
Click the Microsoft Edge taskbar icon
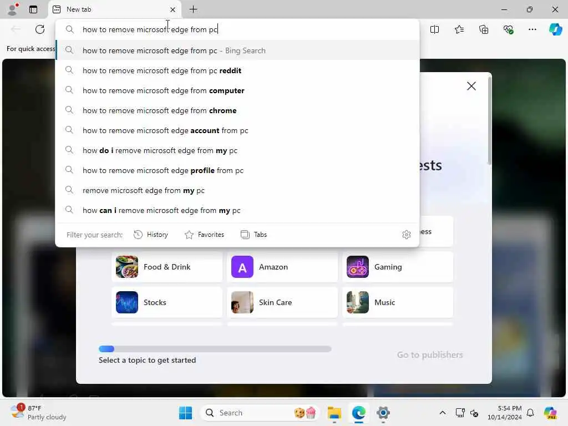click(x=359, y=413)
